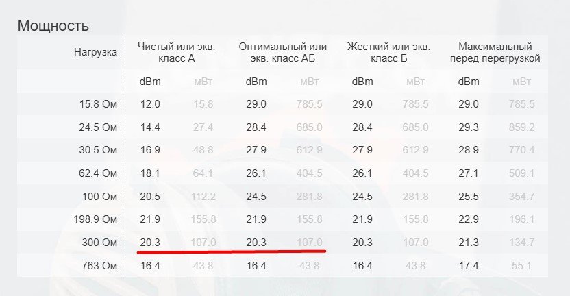570x296 pixels.
Task: Click the first dBm subheader under класс А
Action: coord(150,82)
